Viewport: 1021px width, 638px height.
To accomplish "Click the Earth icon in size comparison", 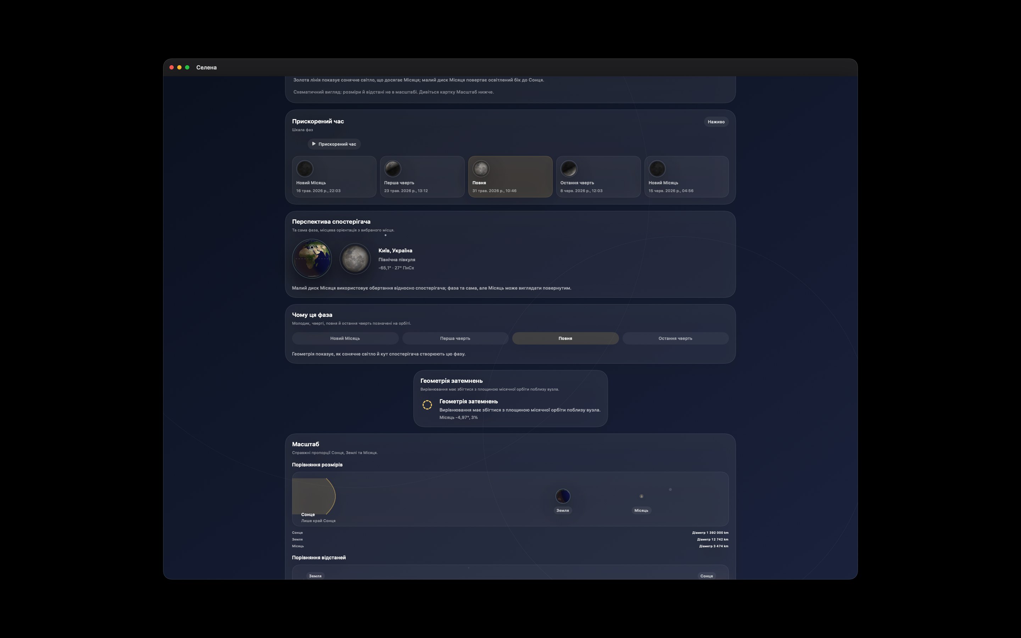I will (x=563, y=496).
